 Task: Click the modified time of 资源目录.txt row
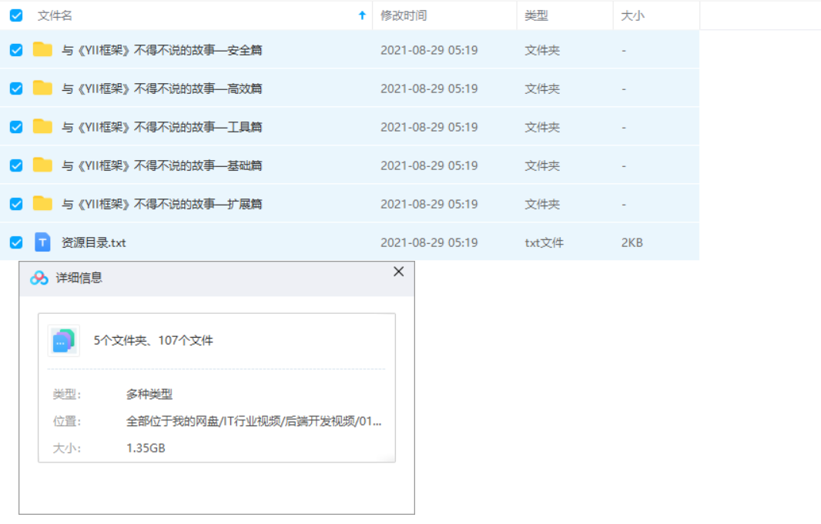click(x=429, y=242)
